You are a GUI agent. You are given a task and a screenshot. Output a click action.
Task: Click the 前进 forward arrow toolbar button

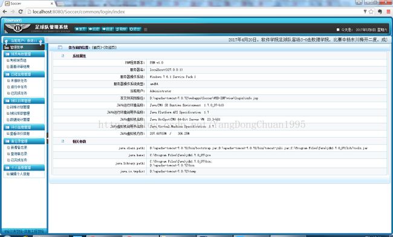tap(108, 29)
